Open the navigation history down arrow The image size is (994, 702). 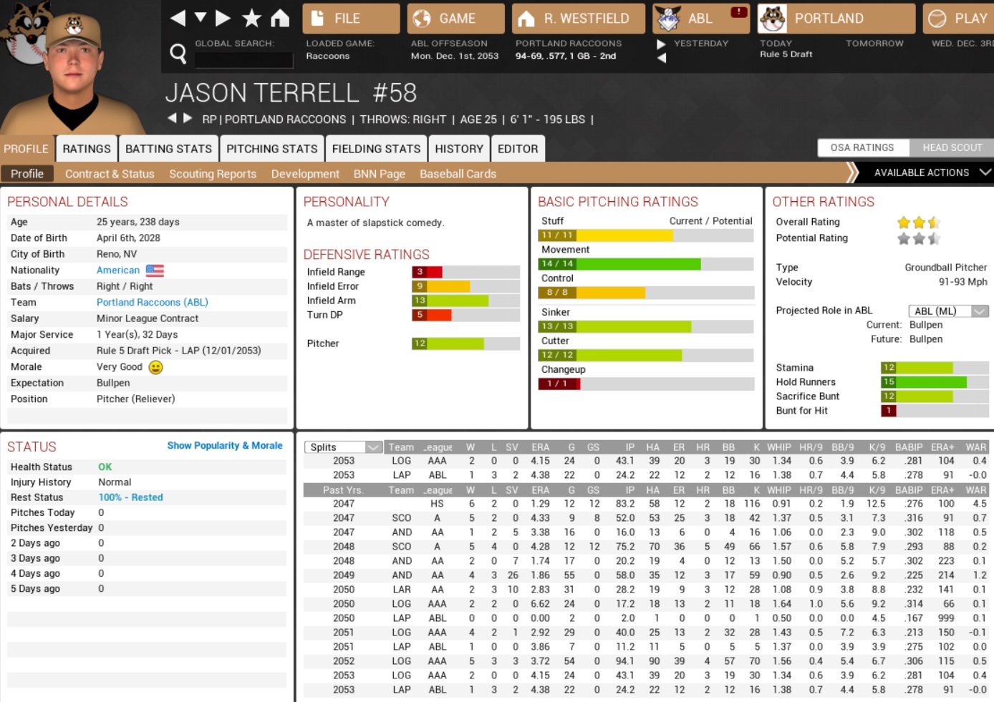pyautogui.click(x=201, y=17)
